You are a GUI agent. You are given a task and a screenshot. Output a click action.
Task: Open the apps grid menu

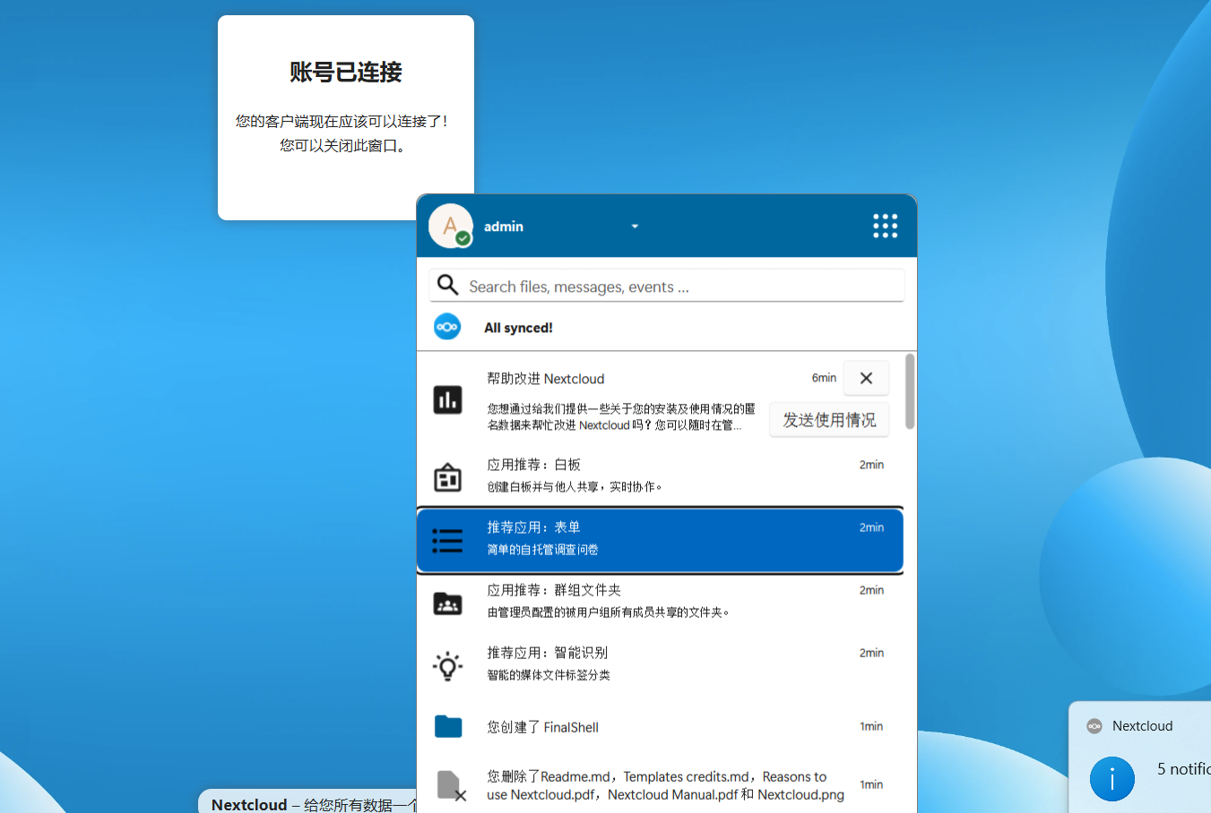(x=885, y=226)
